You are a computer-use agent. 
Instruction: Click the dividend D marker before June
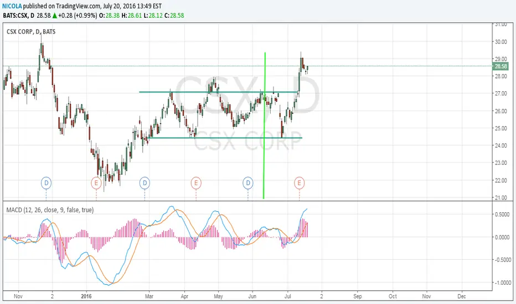tap(248, 183)
